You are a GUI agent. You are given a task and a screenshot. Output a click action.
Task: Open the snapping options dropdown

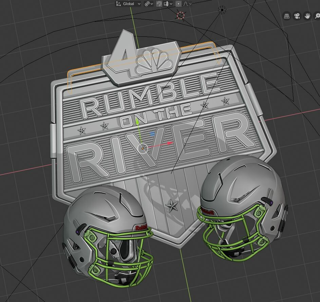(168, 4)
